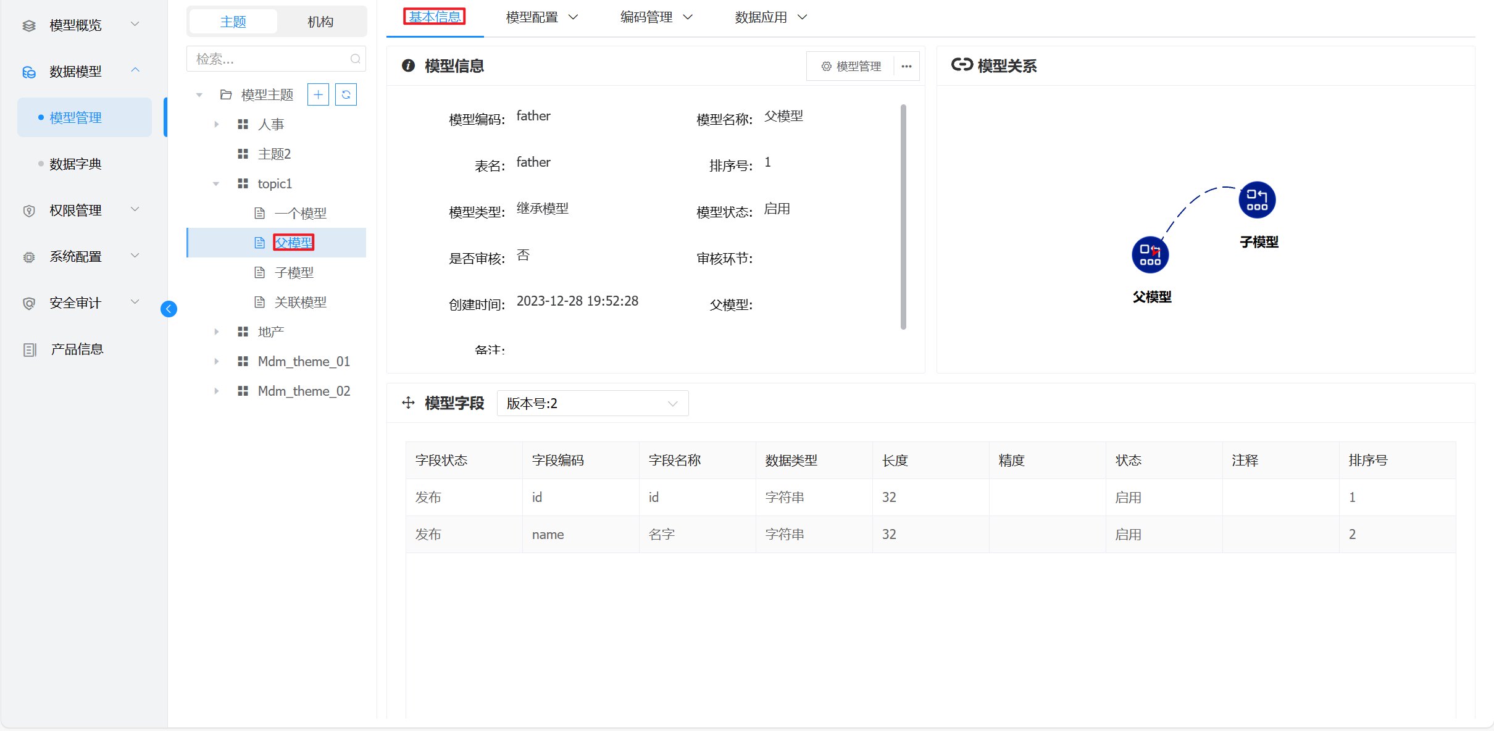
Task: Open 数据字典 in sidebar
Action: tap(75, 164)
